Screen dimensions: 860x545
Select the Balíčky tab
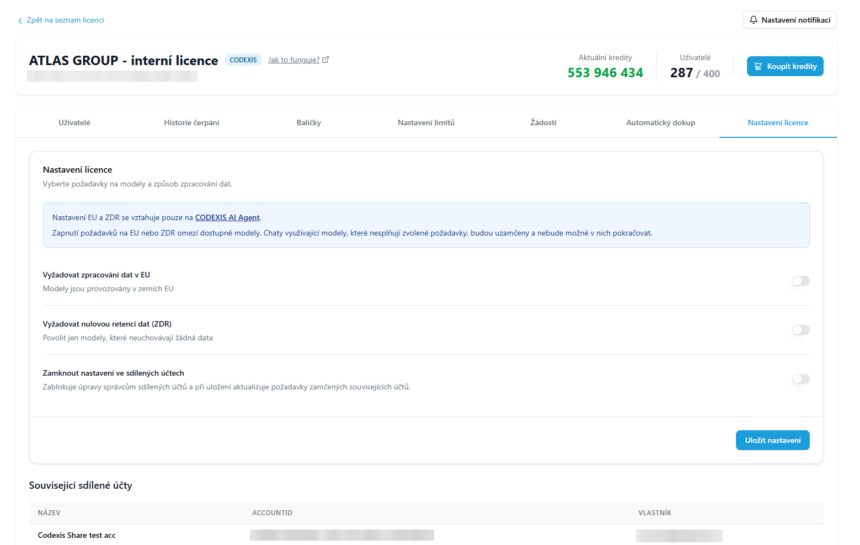(x=309, y=122)
